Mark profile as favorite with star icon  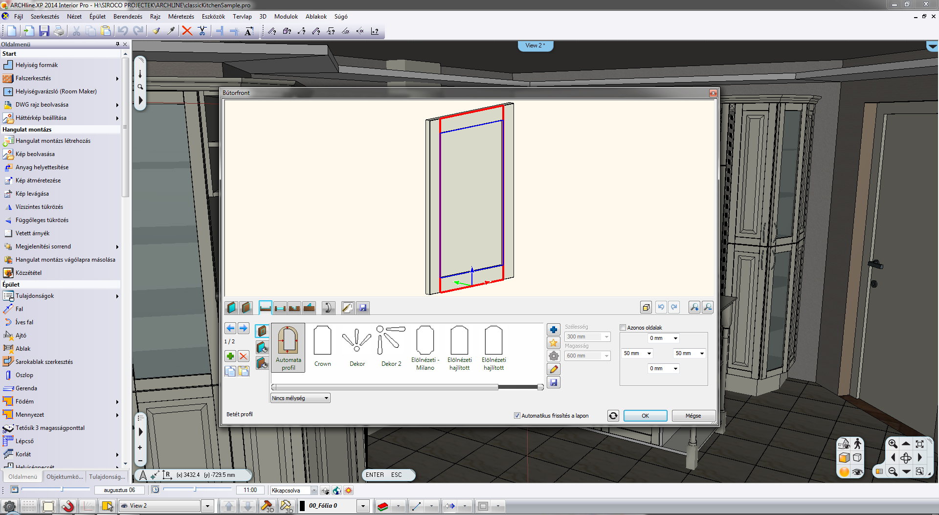(x=554, y=343)
